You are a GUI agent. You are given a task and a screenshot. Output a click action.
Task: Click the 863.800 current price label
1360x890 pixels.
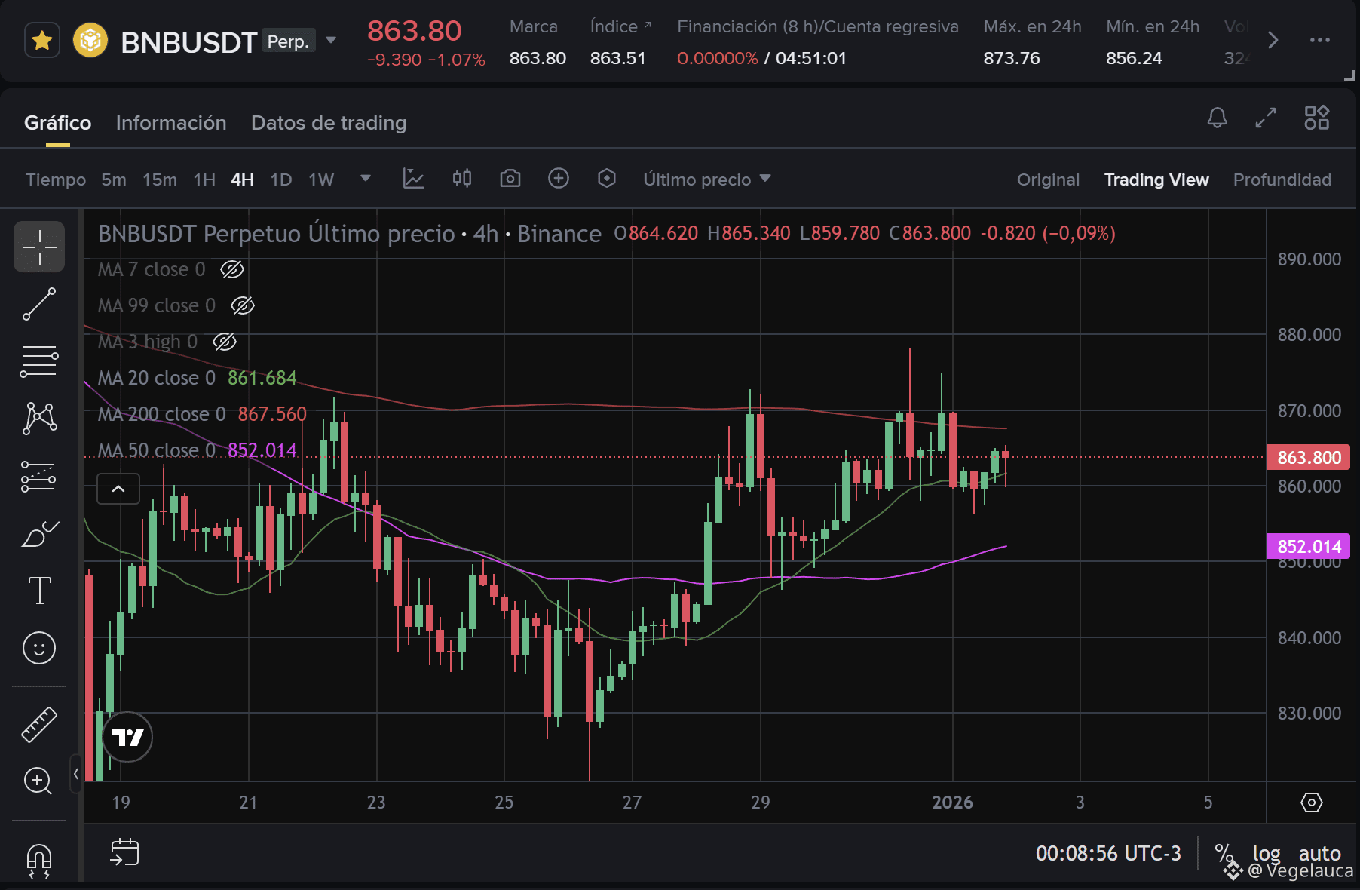1309,458
